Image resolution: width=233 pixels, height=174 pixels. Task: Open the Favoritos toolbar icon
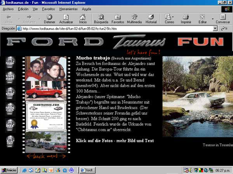[118, 17]
